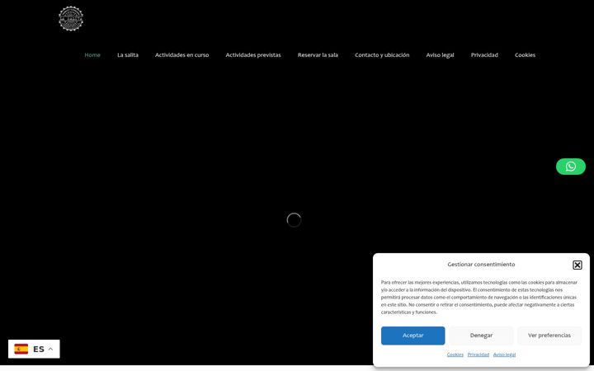Click the Gestionar consentimiento heading
The image size is (594, 371).
(481, 265)
